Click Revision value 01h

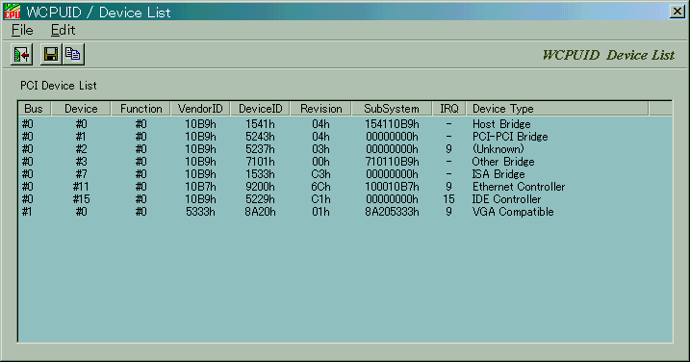click(x=320, y=212)
